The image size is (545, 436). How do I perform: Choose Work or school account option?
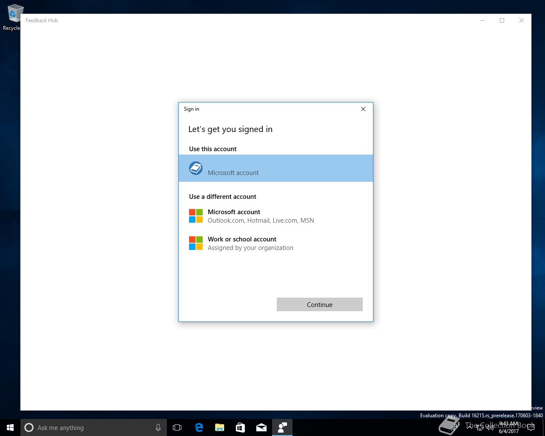point(276,243)
